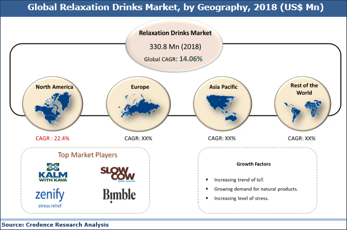The height and width of the screenshot is (230, 347).
Task: Click the Slow Cow logo
Action: (x=118, y=172)
